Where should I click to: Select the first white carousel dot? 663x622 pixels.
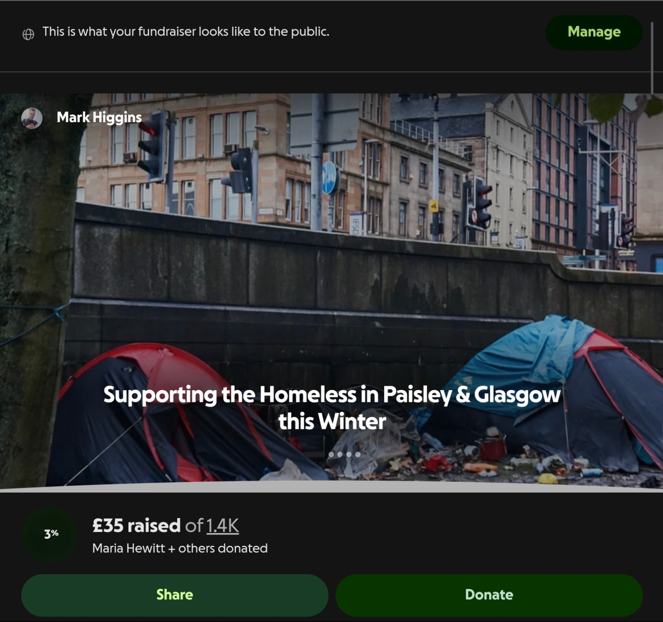point(331,455)
